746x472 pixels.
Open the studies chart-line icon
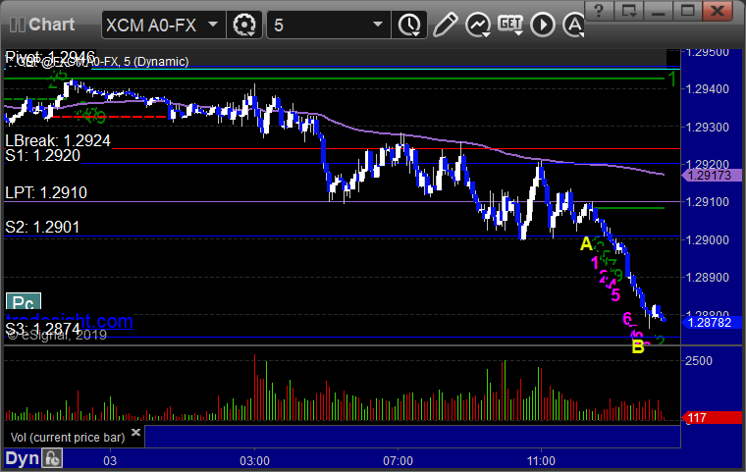click(x=478, y=25)
